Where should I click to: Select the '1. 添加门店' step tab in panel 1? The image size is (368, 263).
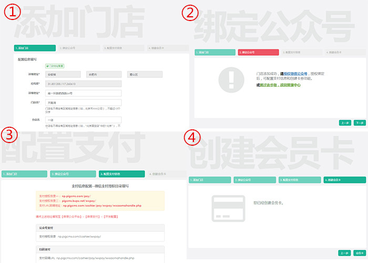[x=35, y=48]
